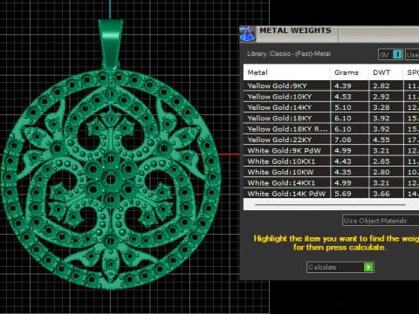Screen dimensions: 419x314
Task: Click the METAL WEIGHTS panel title
Action: pyautogui.click(x=295, y=31)
